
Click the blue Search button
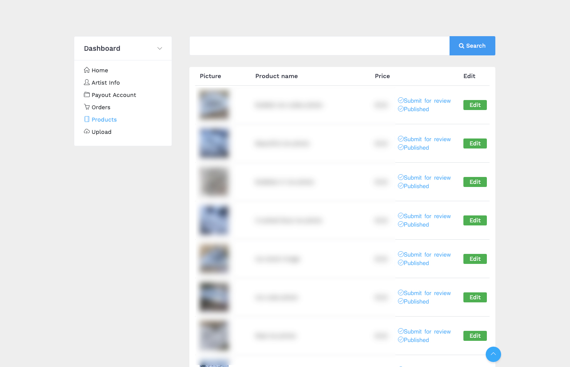coord(472,46)
